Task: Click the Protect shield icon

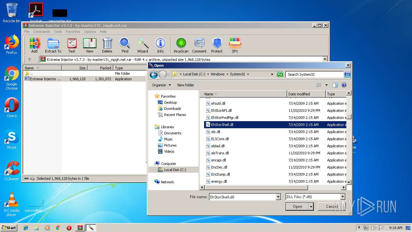Action: [217, 45]
